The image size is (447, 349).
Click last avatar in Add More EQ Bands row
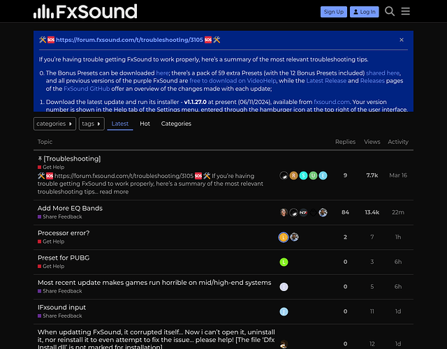click(x=323, y=212)
